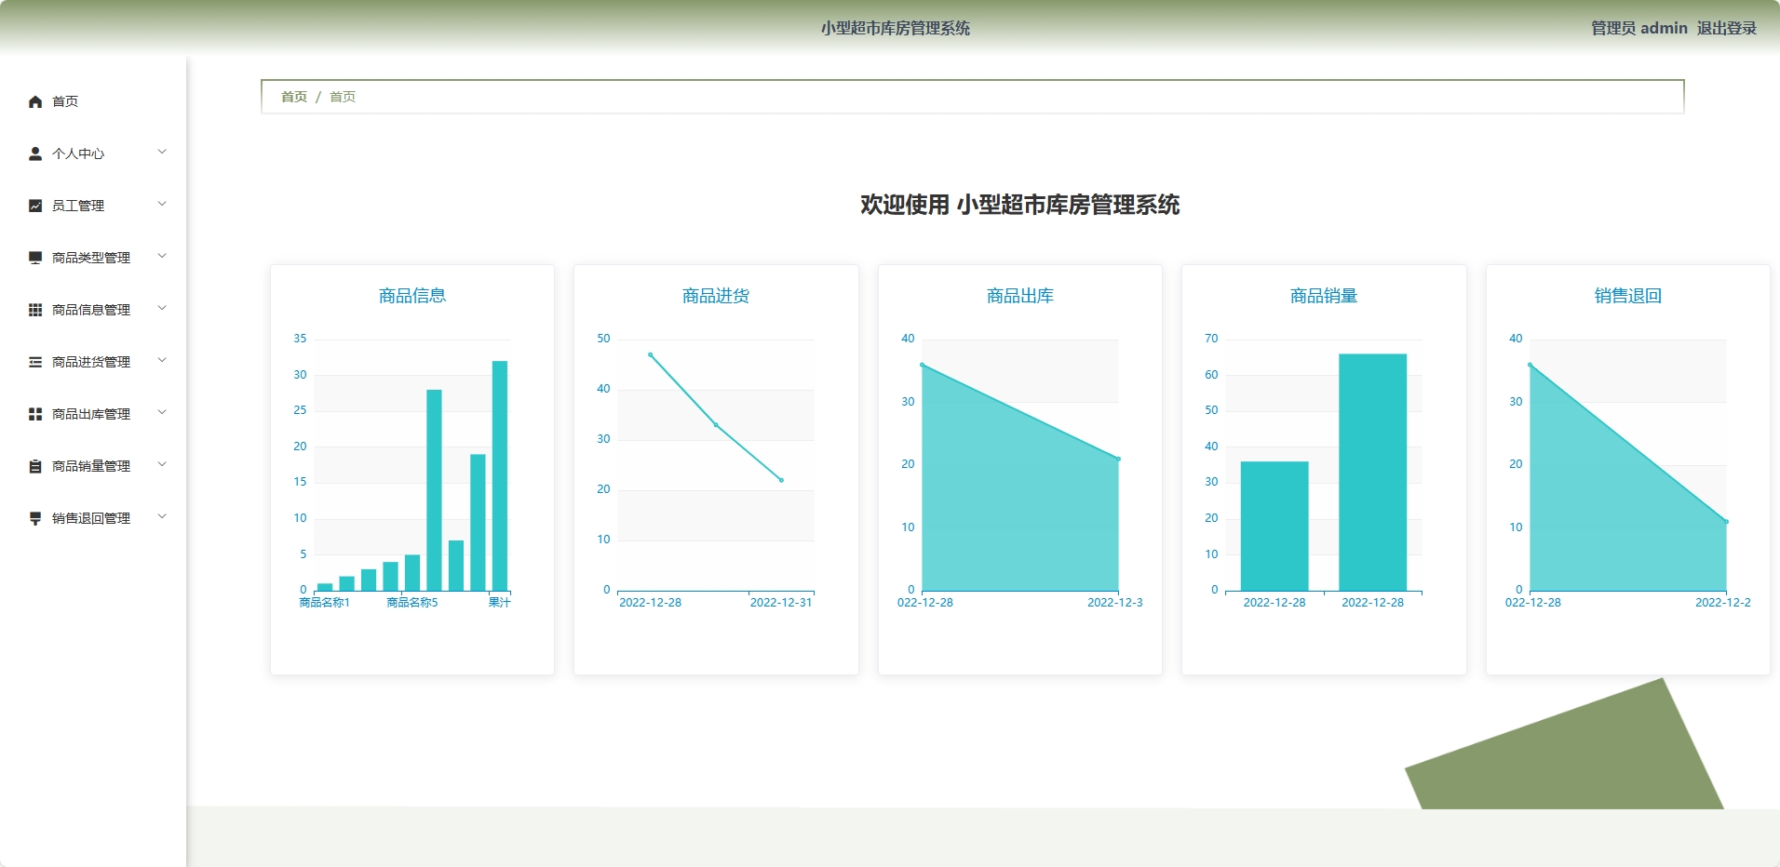Open the 员工管理 menu label
The height and width of the screenshot is (867, 1780).
(x=78, y=206)
